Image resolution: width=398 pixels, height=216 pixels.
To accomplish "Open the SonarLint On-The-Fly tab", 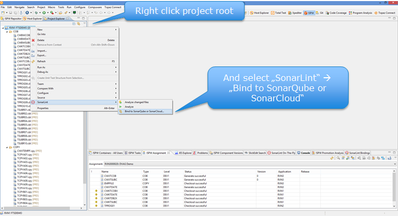I will 282,153.
